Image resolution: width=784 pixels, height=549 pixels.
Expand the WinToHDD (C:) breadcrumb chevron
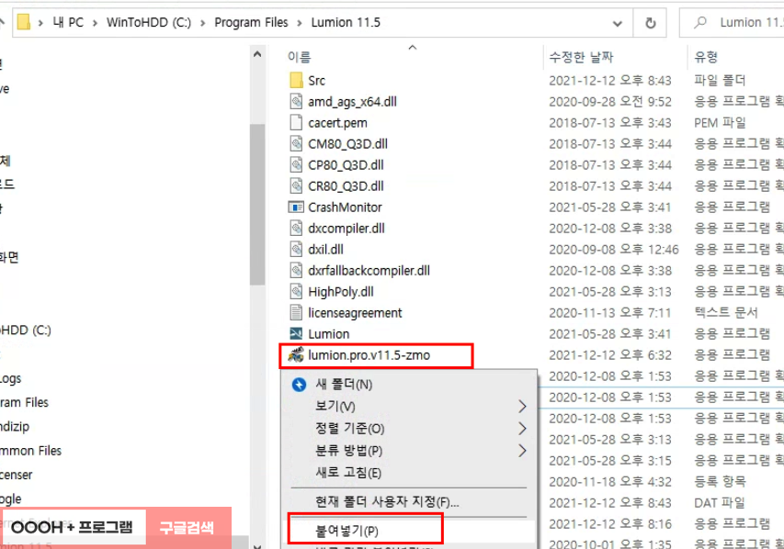point(202,23)
